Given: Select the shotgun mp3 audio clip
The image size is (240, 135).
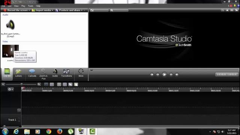Looking at the screenshot, I should [10, 28].
